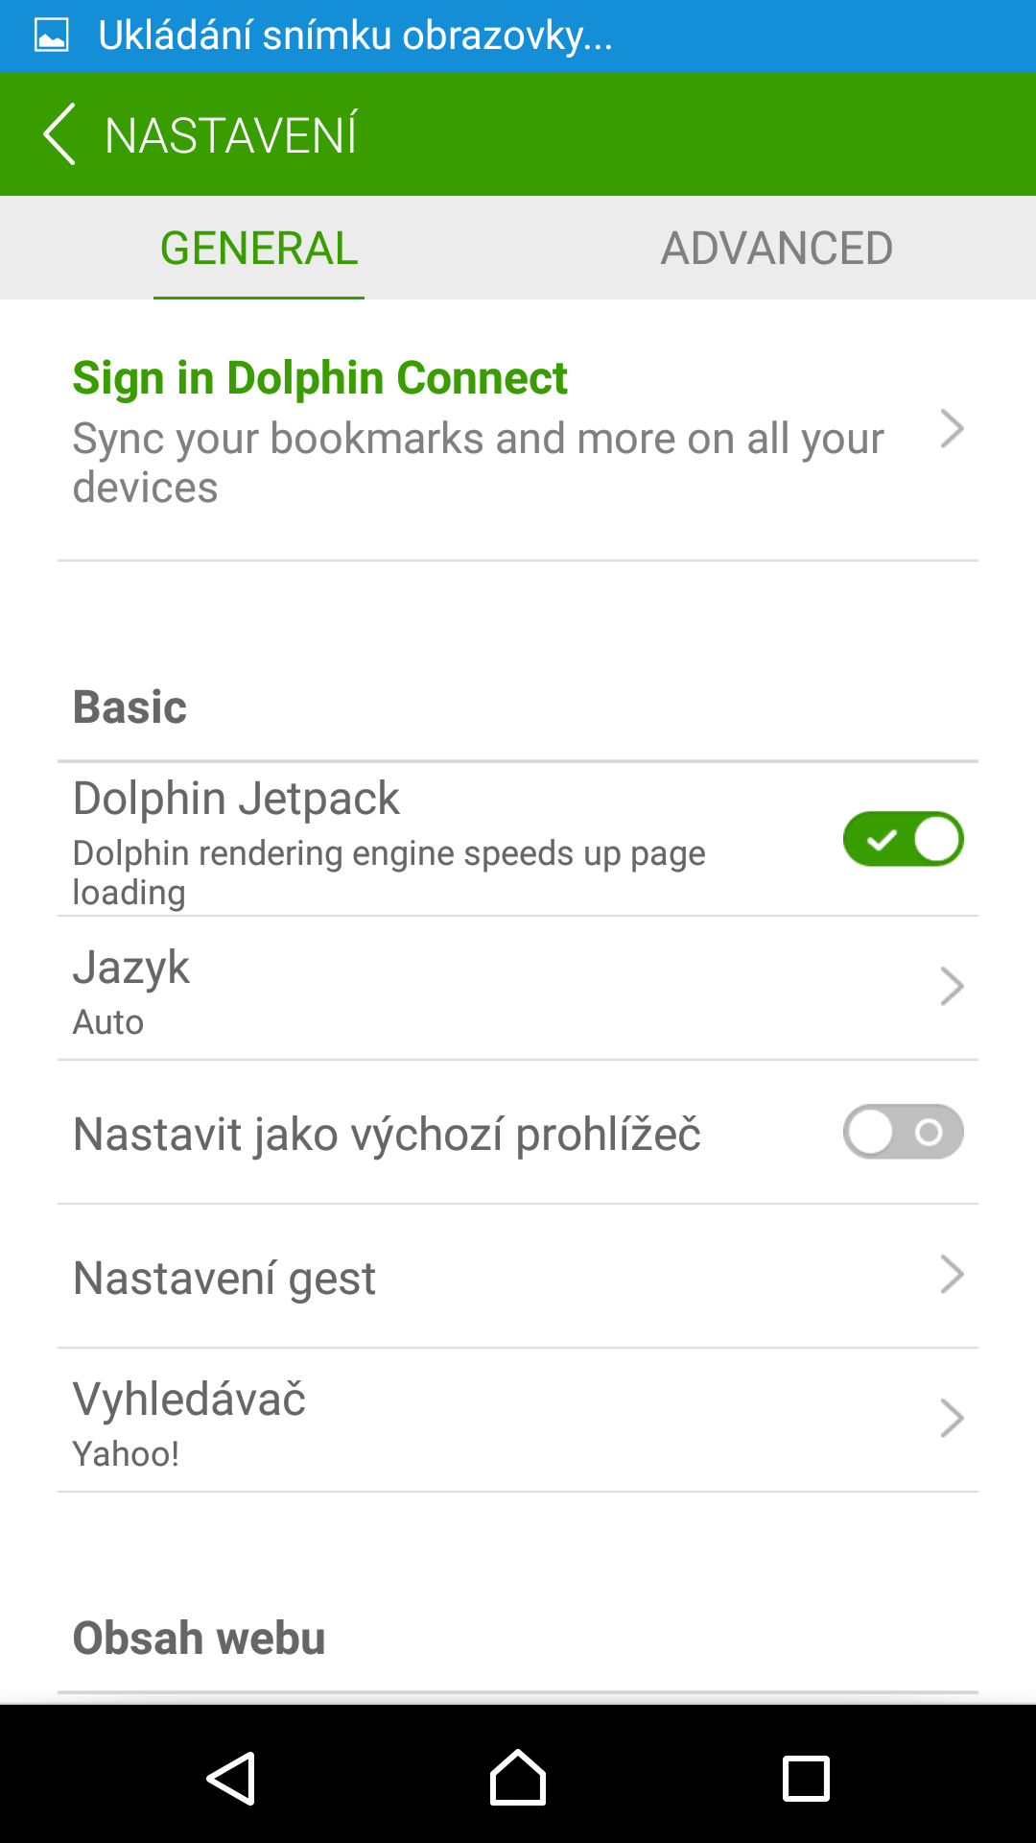This screenshot has width=1036, height=1843.
Task: Tap the screenshot notification icon in status bar
Action: [51, 36]
